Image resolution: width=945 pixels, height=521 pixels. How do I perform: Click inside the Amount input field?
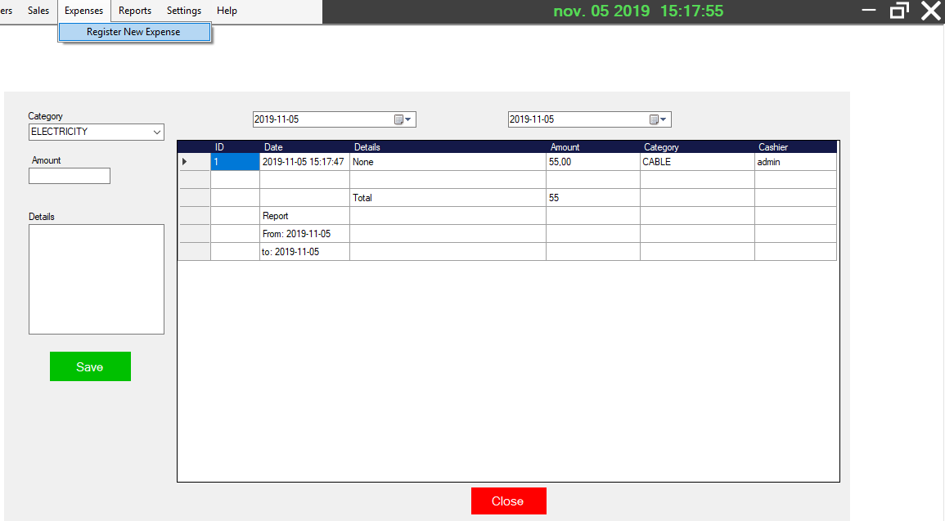[x=69, y=175]
